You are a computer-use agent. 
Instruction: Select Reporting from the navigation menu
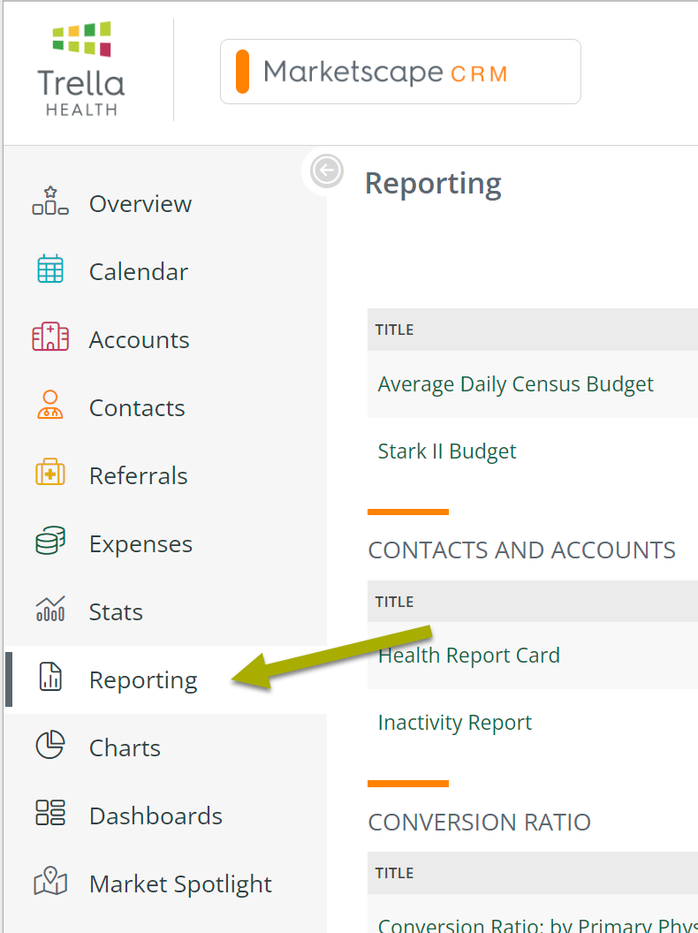(143, 679)
